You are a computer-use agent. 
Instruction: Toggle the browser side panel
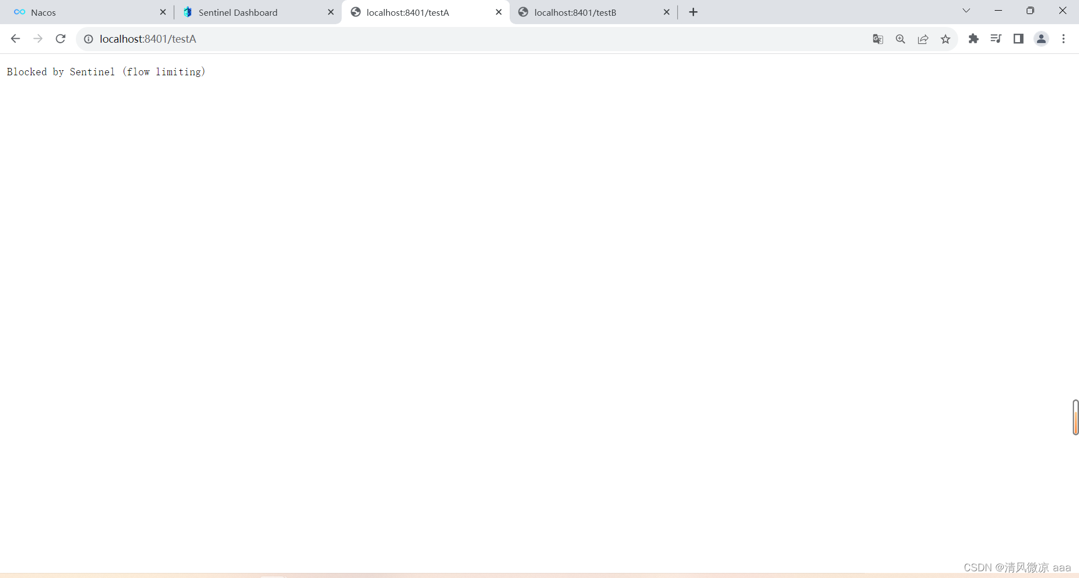[1018, 39]
